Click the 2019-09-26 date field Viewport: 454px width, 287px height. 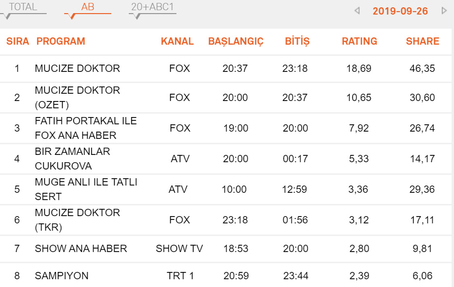click(400, 11)
